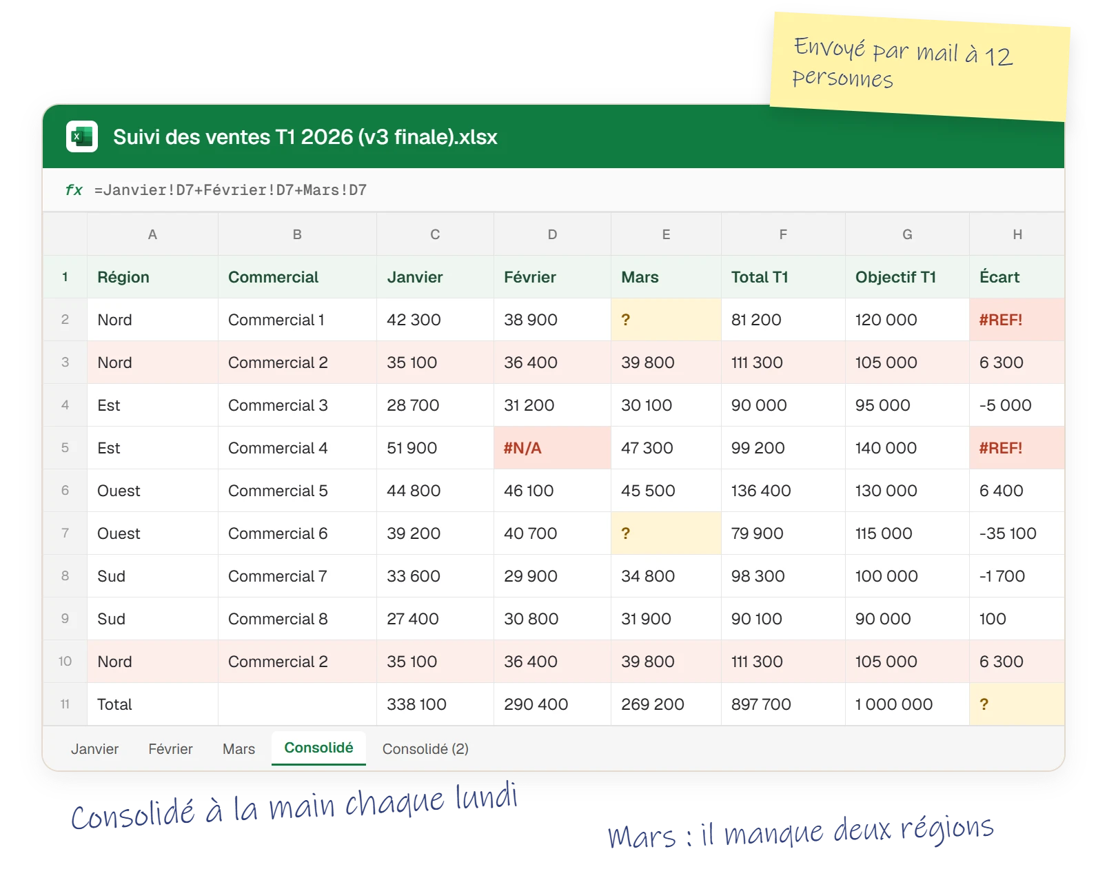Screen dimensions: 1107x889
Task: Click the cell 51 900
Action: tap(435, 448)
